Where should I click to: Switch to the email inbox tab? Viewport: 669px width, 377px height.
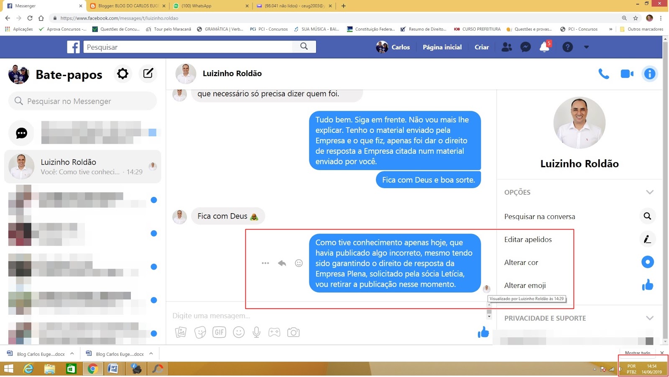click(x=294, y=6)
